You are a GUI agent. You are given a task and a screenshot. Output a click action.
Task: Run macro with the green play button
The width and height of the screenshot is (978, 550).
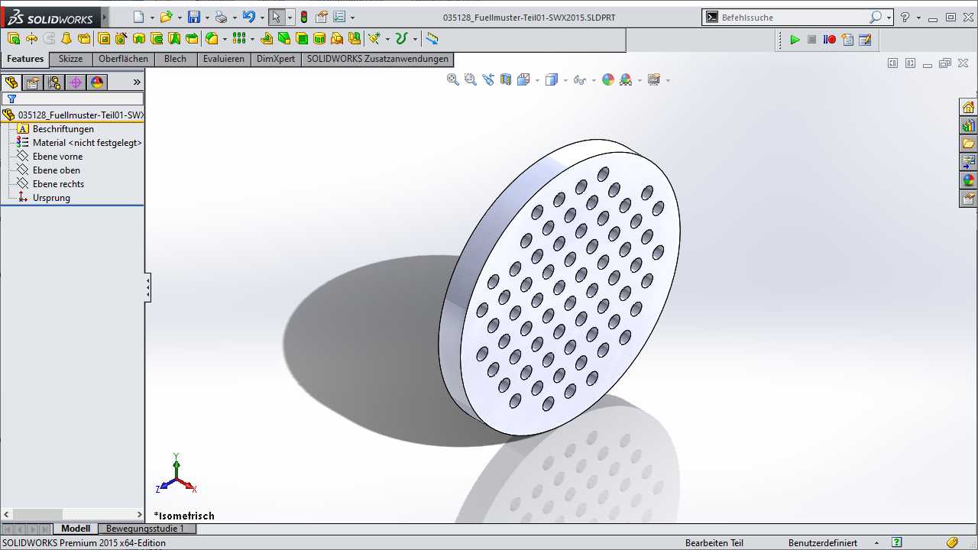pos(795,40)
